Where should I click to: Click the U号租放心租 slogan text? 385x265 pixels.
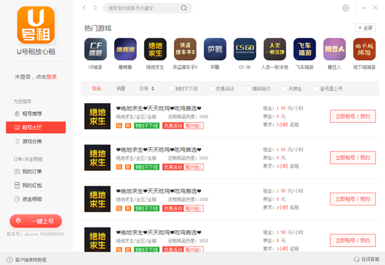(x=36, y=52)
